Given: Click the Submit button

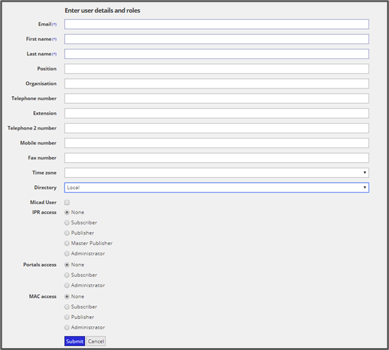Looking at the screenshot, I should (x=74, y=342).
